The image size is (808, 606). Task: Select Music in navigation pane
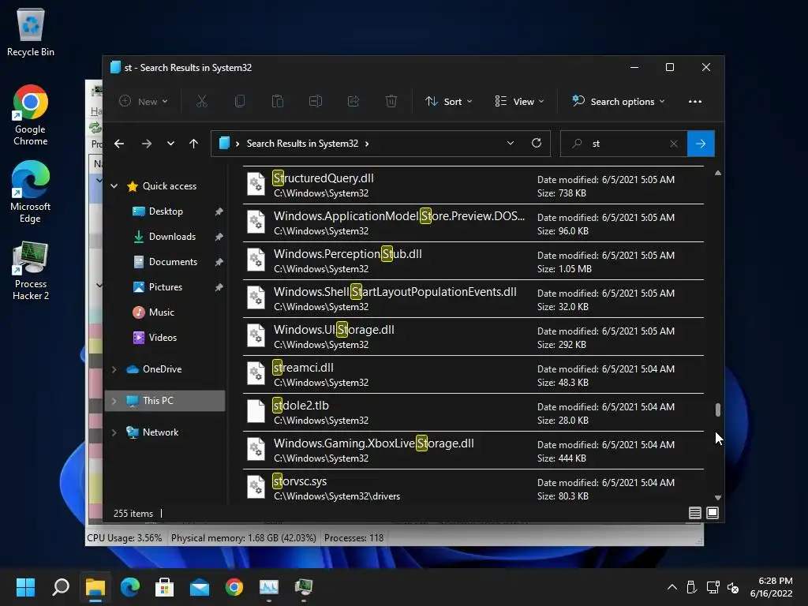161,312
